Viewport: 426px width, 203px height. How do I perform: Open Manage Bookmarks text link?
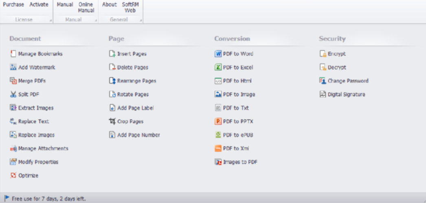[40, 54]
